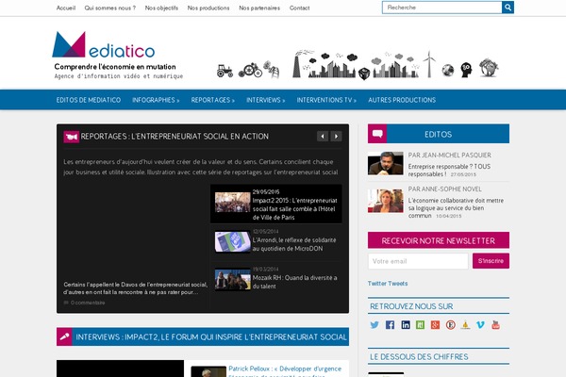Viewport: 566px width, 377px height.
Task: Click the Reportages slider heading title
Action: point(175,137)
